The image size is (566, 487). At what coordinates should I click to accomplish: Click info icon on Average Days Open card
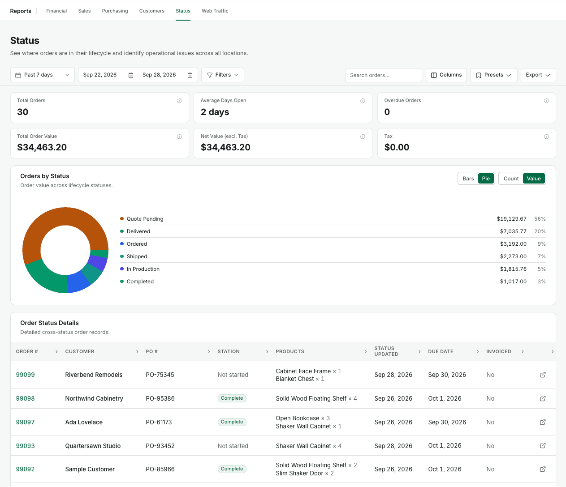(363, 101)
